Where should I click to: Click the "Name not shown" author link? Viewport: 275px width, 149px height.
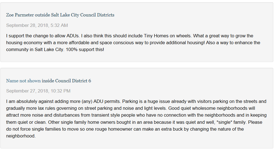click(x=23, y=81)
